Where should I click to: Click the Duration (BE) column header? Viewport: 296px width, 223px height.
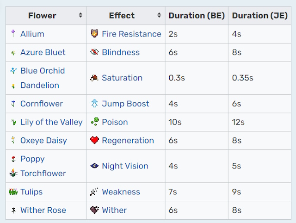[197, 15]
